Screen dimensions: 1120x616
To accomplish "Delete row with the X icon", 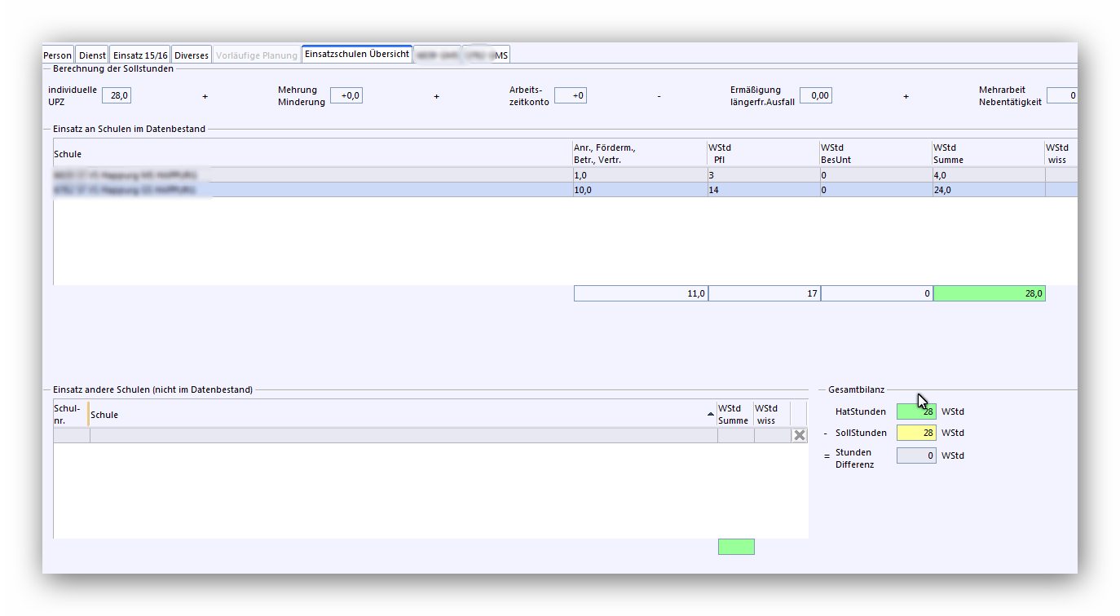I will [800, 435].
